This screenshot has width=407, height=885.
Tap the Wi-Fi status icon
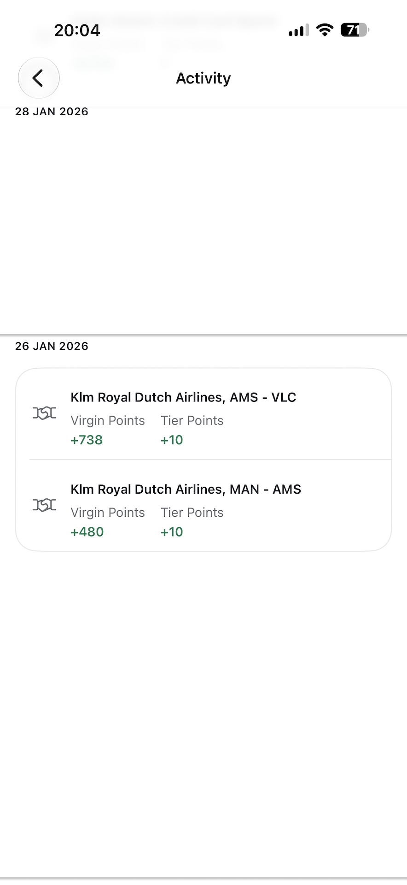point(325,30)
